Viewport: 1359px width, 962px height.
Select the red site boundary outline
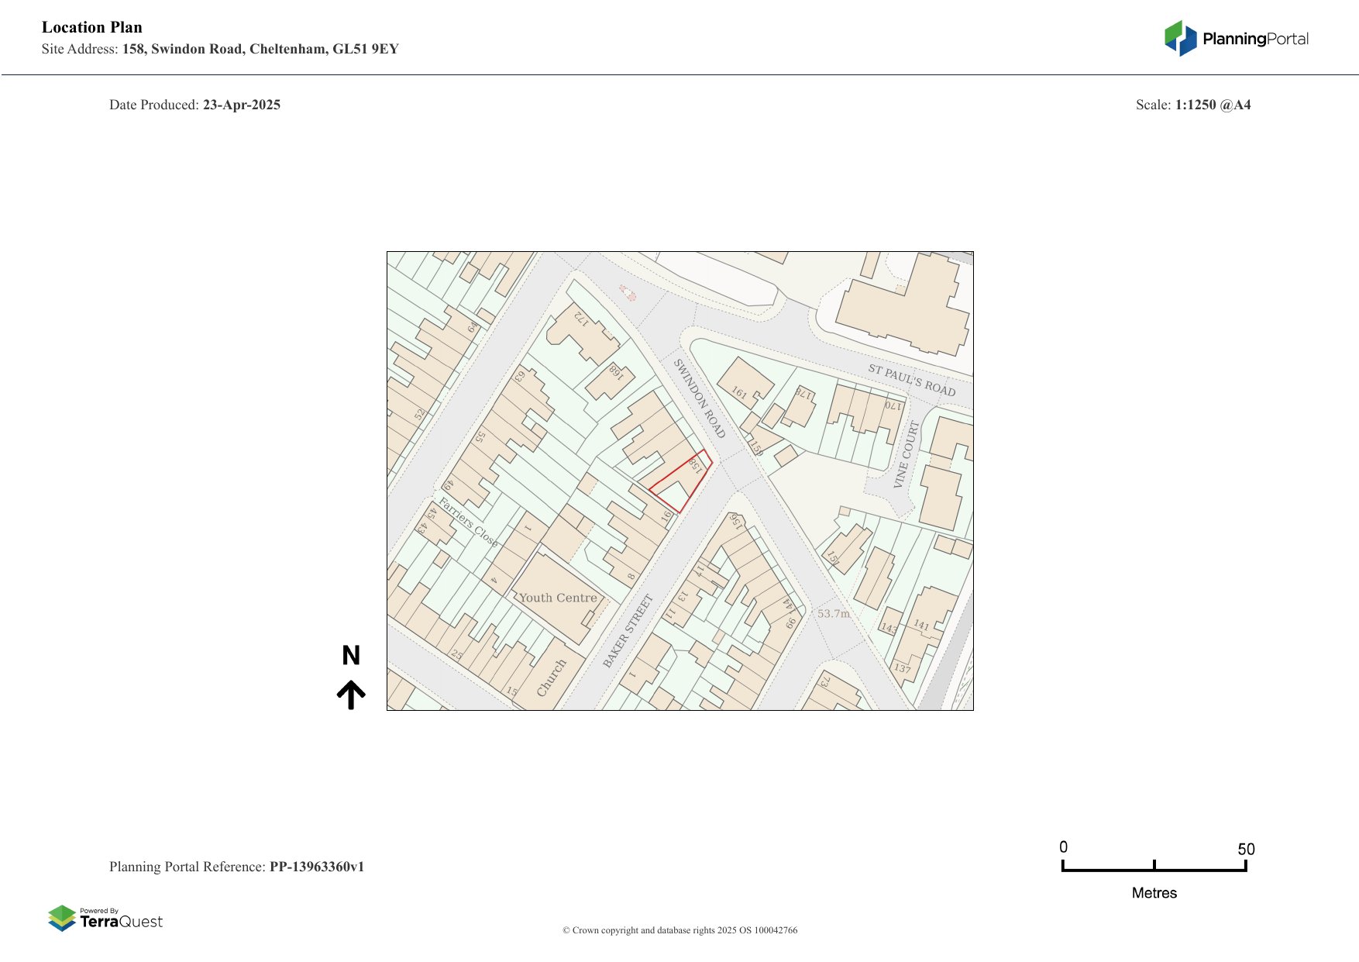coord(680,481)
